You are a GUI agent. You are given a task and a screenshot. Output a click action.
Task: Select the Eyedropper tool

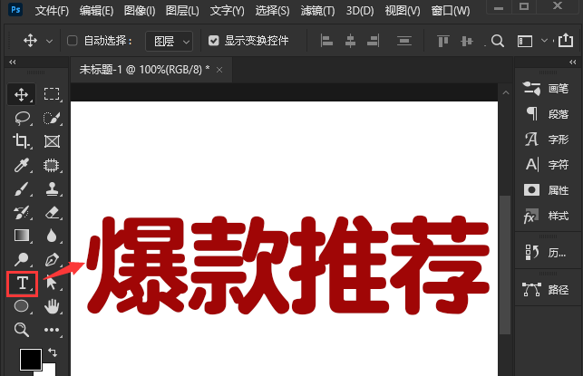point(22,165)
